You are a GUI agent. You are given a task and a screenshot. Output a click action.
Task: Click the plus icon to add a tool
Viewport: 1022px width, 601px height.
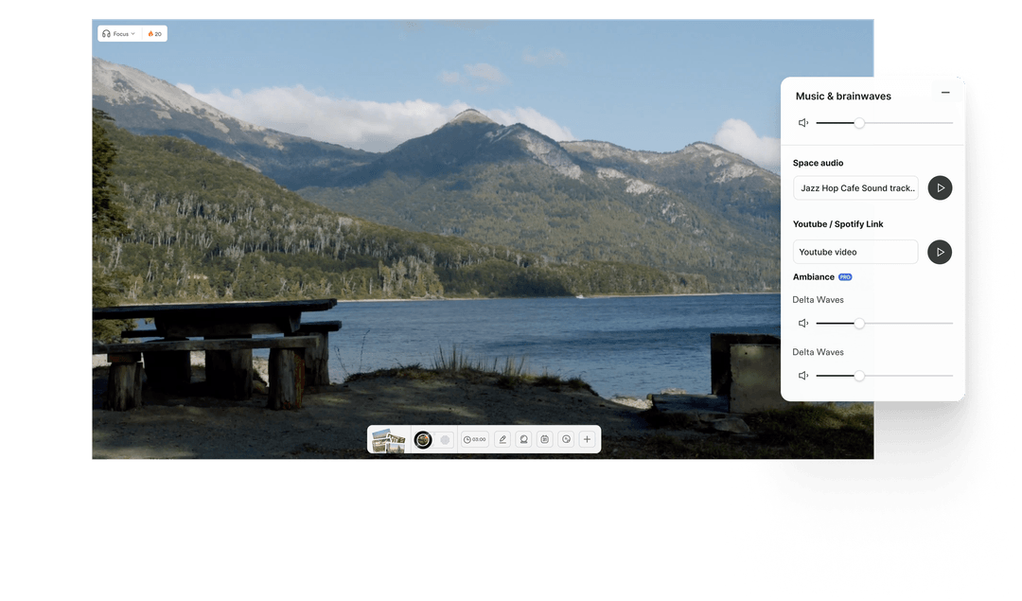[587, 439]
